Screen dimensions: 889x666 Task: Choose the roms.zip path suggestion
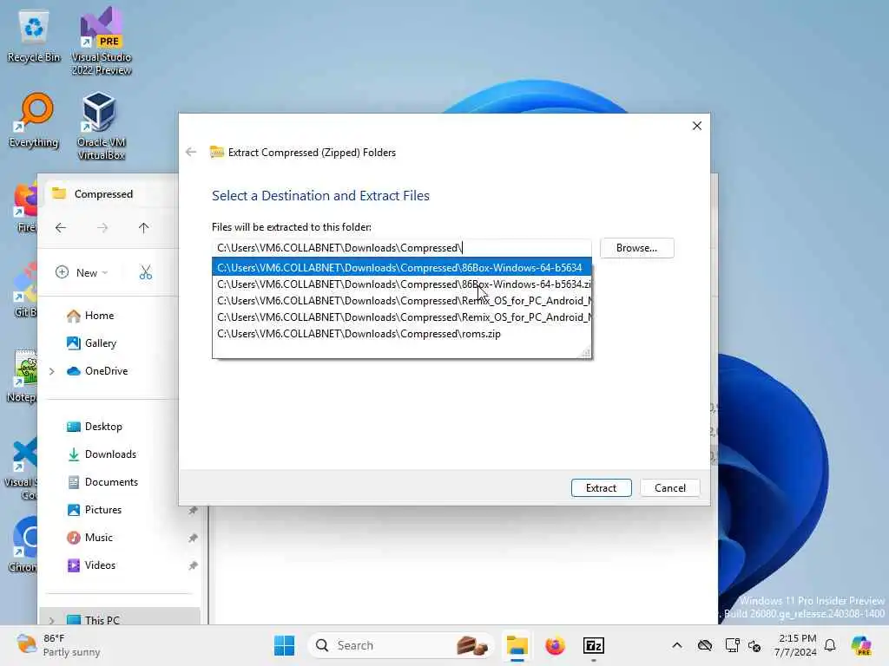click(x=401, y=334)
